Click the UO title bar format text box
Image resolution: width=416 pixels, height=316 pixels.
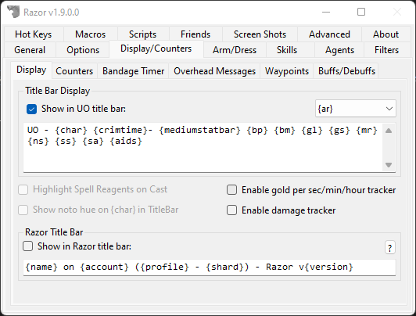click(203, 147)
